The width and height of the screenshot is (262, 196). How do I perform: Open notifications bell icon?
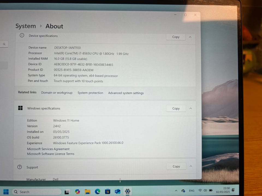click(x=233, y=190)
